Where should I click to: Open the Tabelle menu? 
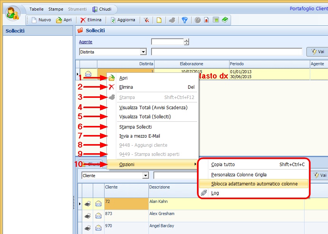[x=36, y=9]
